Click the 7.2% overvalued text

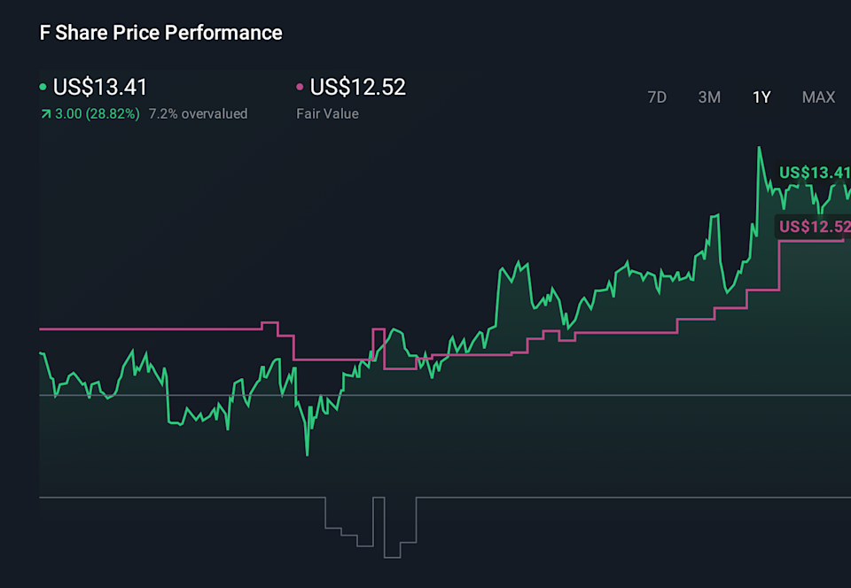199,113
